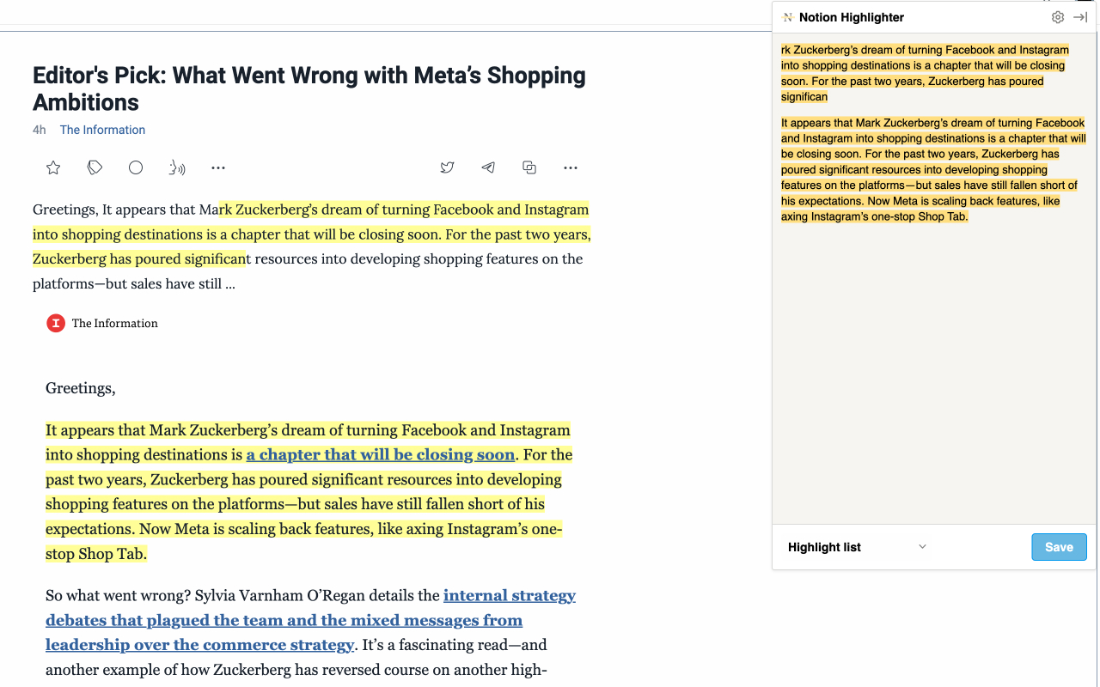Open the tag icon to label the article
Screen dimensions: 1100x687
coord(94,167)
